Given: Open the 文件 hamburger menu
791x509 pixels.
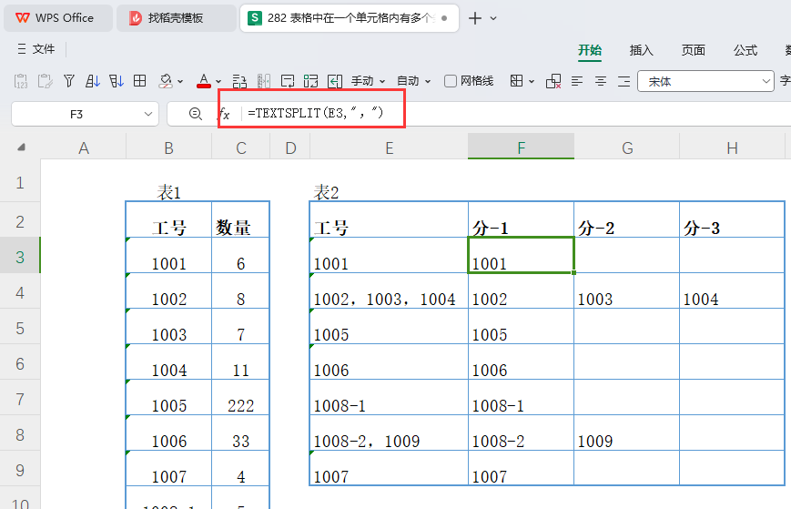Looking at the screenshot, I should pyautogui.click(x=36, y=49).
